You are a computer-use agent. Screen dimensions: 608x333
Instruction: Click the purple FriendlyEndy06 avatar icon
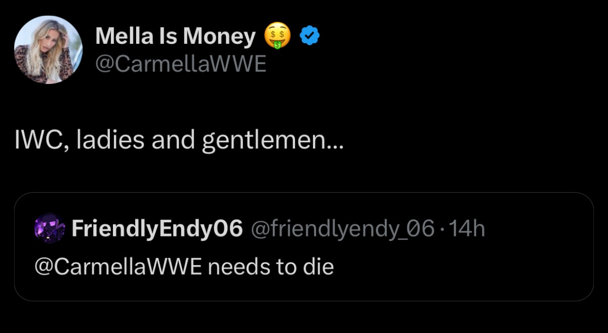point(49,229)
